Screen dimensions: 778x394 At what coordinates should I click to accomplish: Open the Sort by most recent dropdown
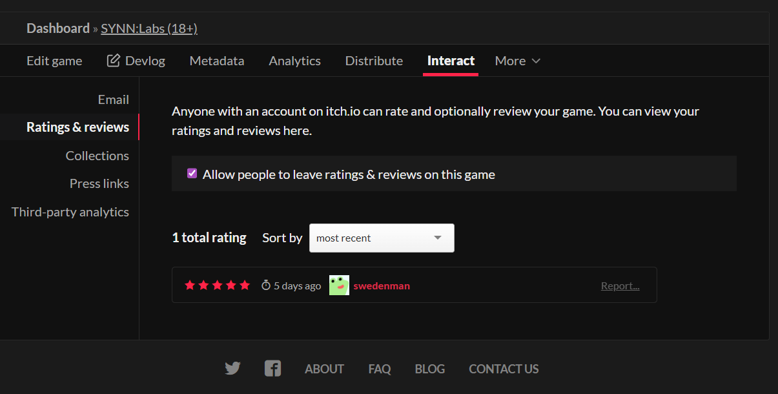(x=382, y=238)
